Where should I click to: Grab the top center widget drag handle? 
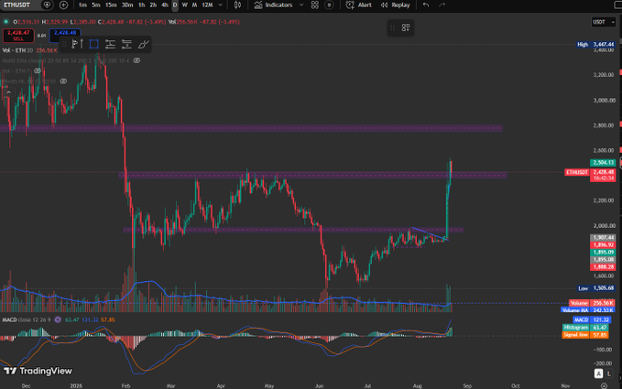click(x=392, y=27)
